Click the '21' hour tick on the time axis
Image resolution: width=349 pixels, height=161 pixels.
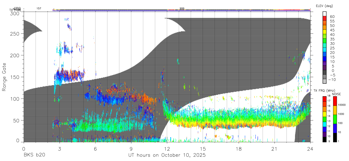[x=275, y=149]
